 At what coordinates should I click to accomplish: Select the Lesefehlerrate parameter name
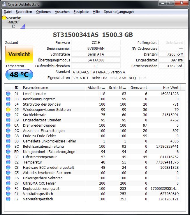[34, 94]
